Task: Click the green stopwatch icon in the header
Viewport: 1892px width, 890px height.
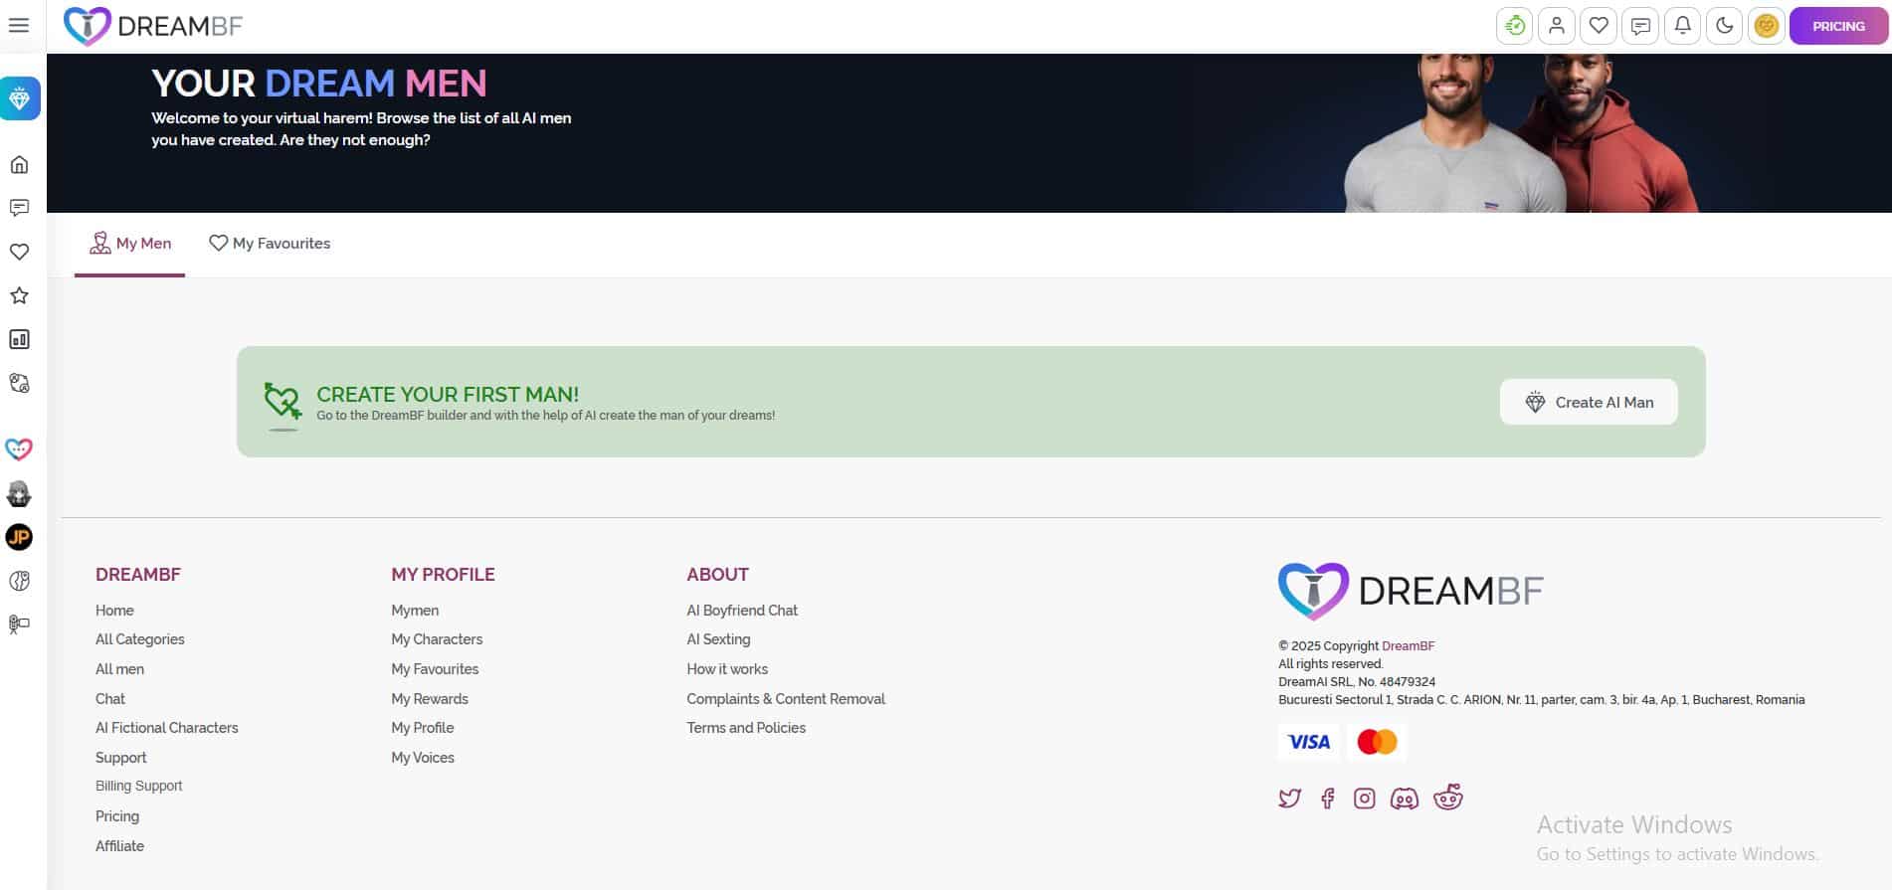Action: [x=1515, y=26]
